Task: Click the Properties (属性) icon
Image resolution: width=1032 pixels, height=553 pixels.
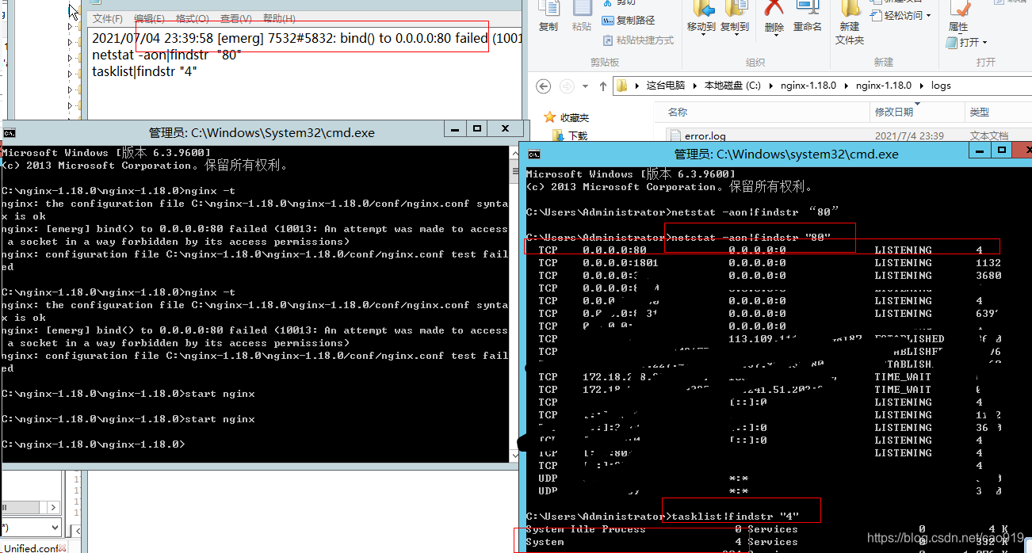Action: [x=961, y=8]
